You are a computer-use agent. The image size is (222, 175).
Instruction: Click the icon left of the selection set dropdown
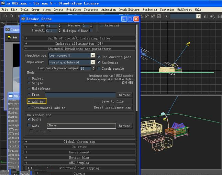coord(166,16)
